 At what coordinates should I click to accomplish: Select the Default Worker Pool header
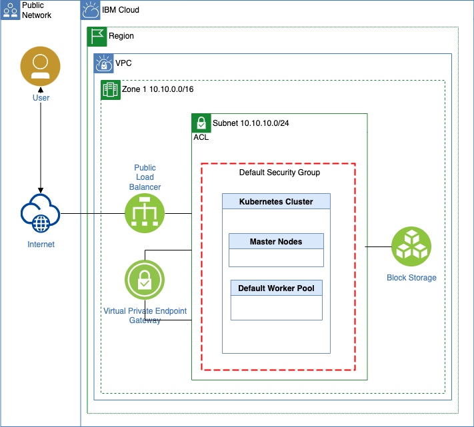pos(276,288)
